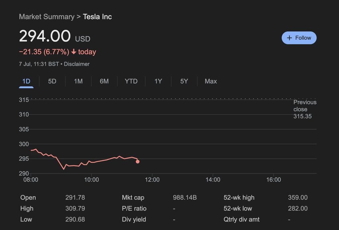Click the 52-wk low value 282.00
This screenshot has width=339, height=230.
click(x=298, y=208)
